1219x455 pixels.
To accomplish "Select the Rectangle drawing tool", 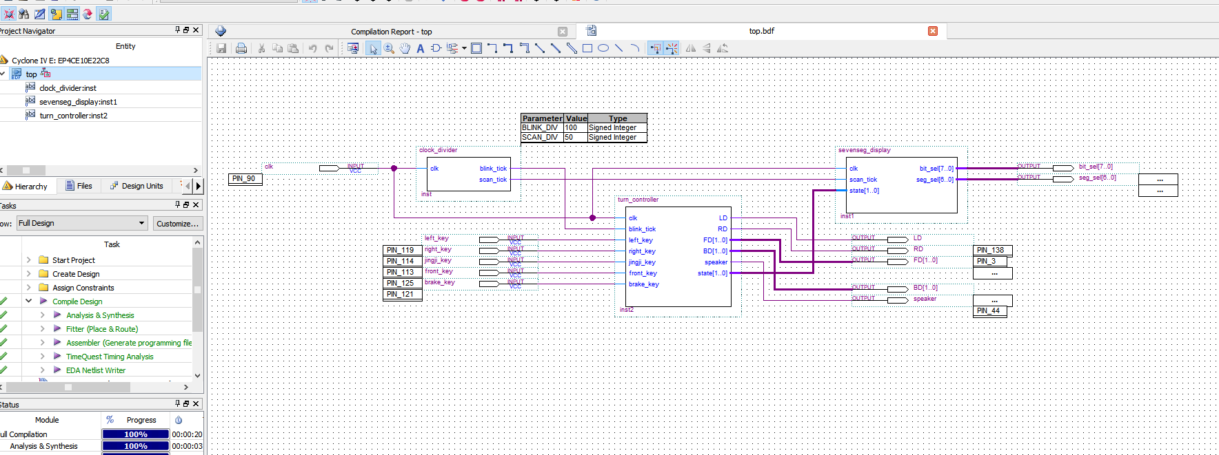I will [x=587, y=48].
